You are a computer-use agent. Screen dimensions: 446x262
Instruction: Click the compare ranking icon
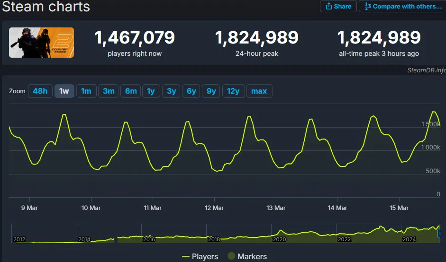point(368,6)
